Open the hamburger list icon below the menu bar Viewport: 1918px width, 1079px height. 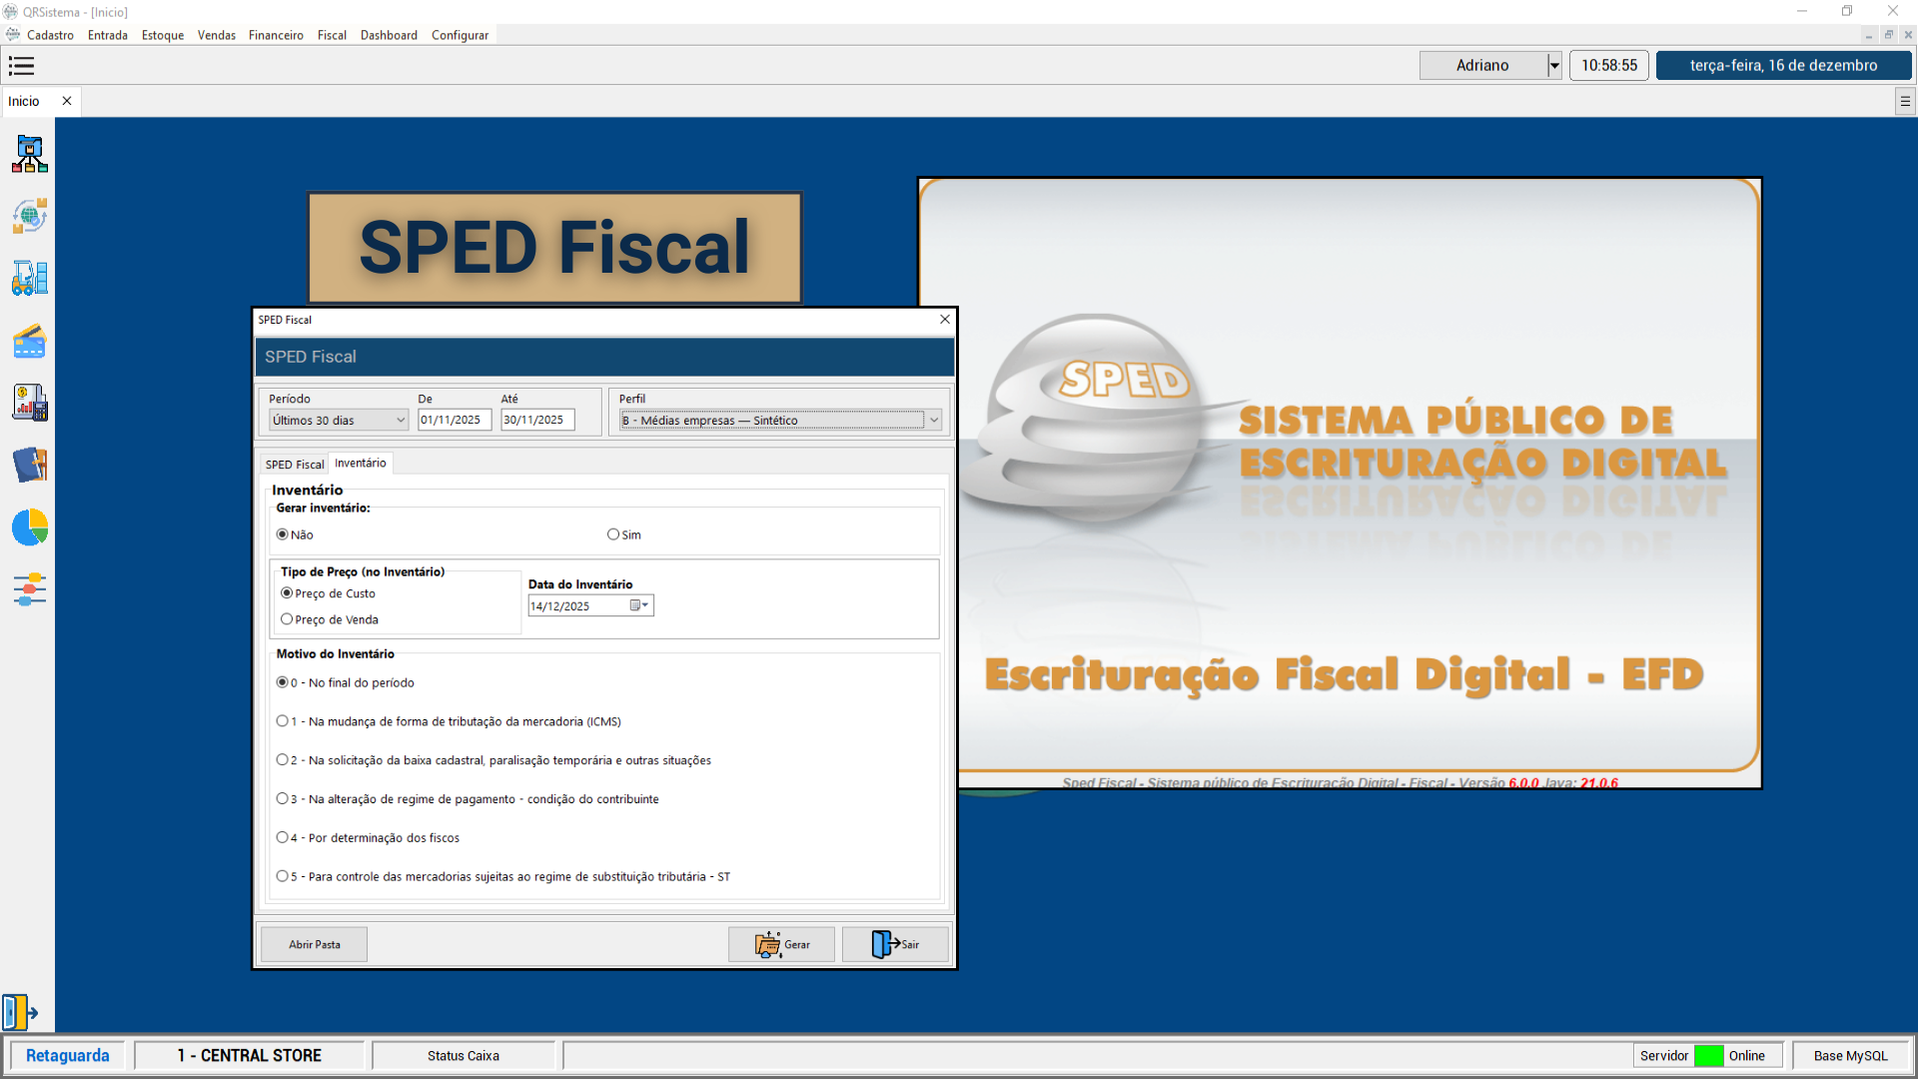pyautogui.click(x=21, y=66)
